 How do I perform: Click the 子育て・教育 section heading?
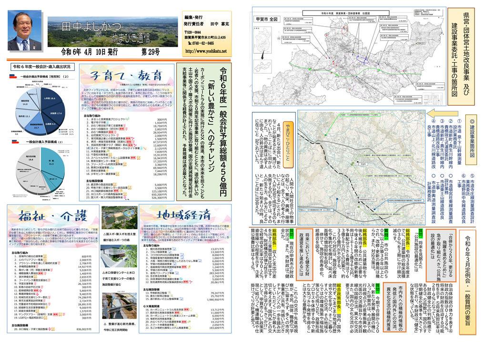click(x=127, y=76)
